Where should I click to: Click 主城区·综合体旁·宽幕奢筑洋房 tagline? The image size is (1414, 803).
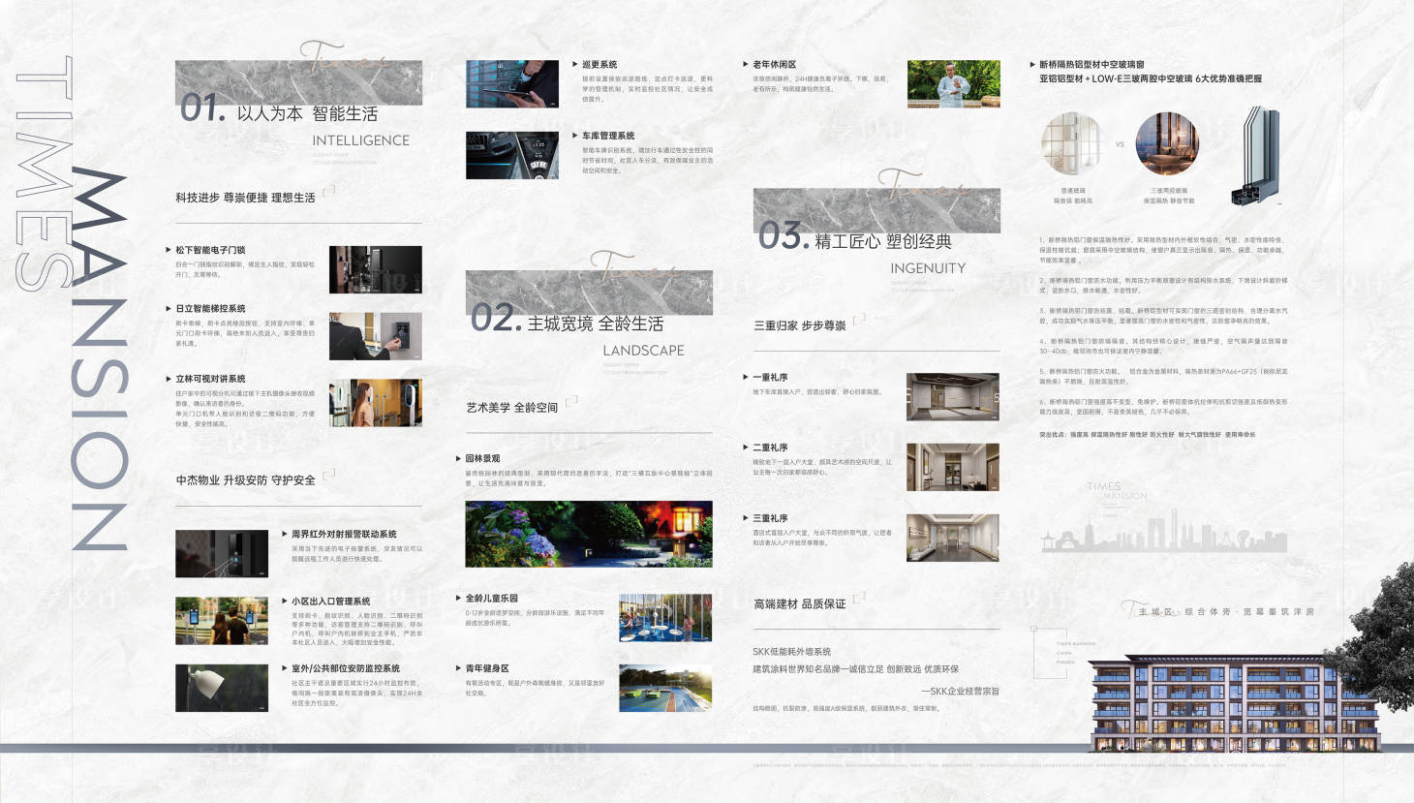tap(1225, 612)
